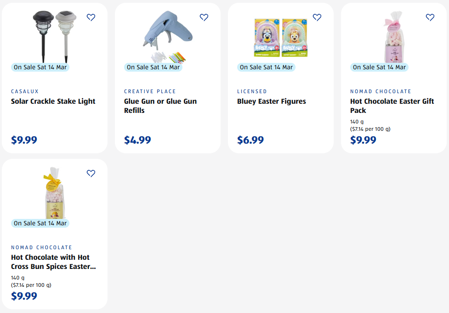
Task: Favorite the Solar Crackle Stake Light
Action: [x=91, y=17]
